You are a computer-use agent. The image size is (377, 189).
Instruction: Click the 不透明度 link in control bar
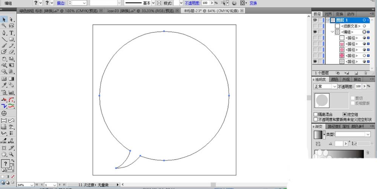[192, 3]
